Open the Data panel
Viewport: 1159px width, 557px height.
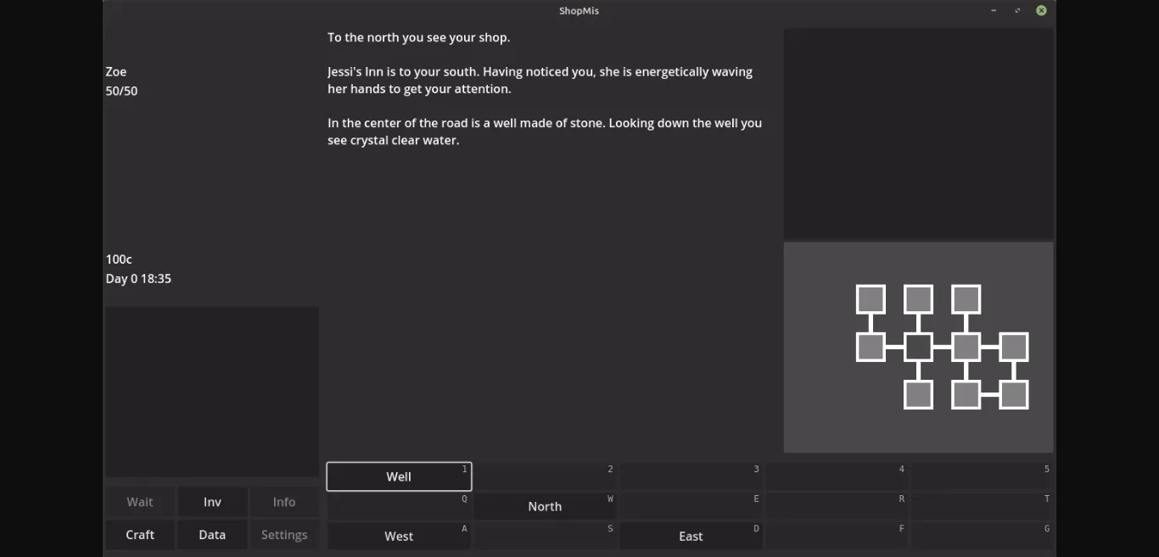212,534
